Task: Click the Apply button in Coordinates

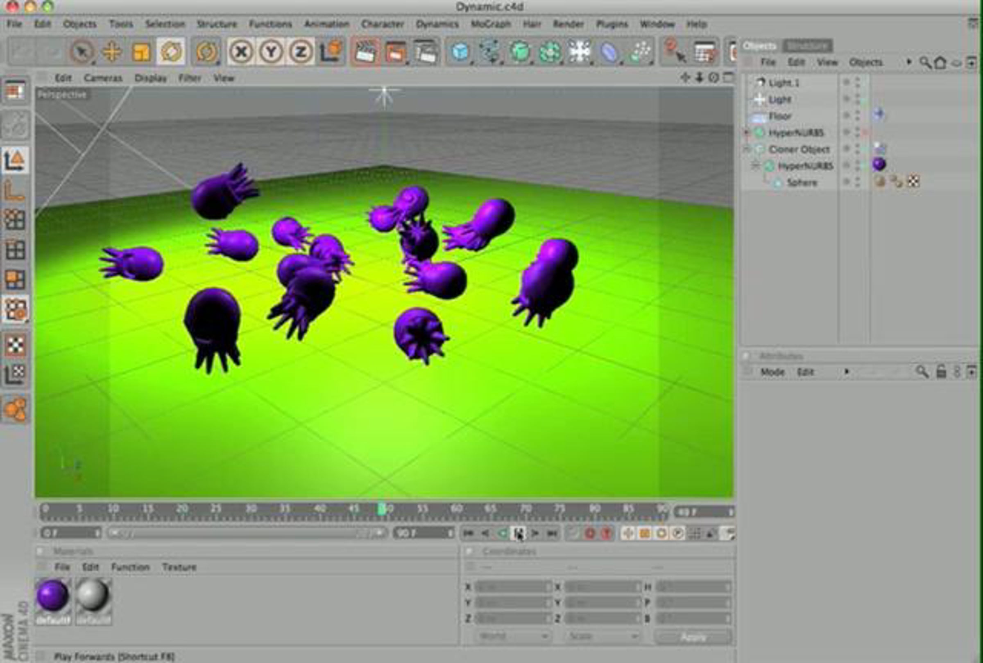Action: pyautogui.click(x=693, y=637)
